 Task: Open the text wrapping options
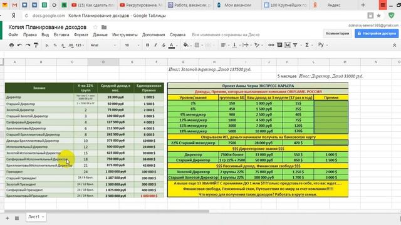(246, 45)
